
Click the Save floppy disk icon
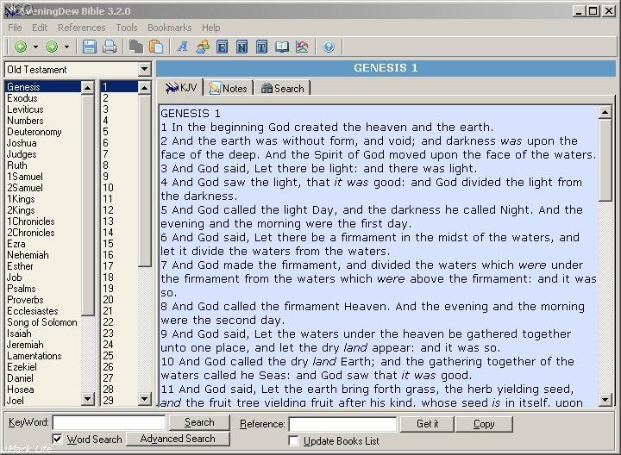[90, 47]
